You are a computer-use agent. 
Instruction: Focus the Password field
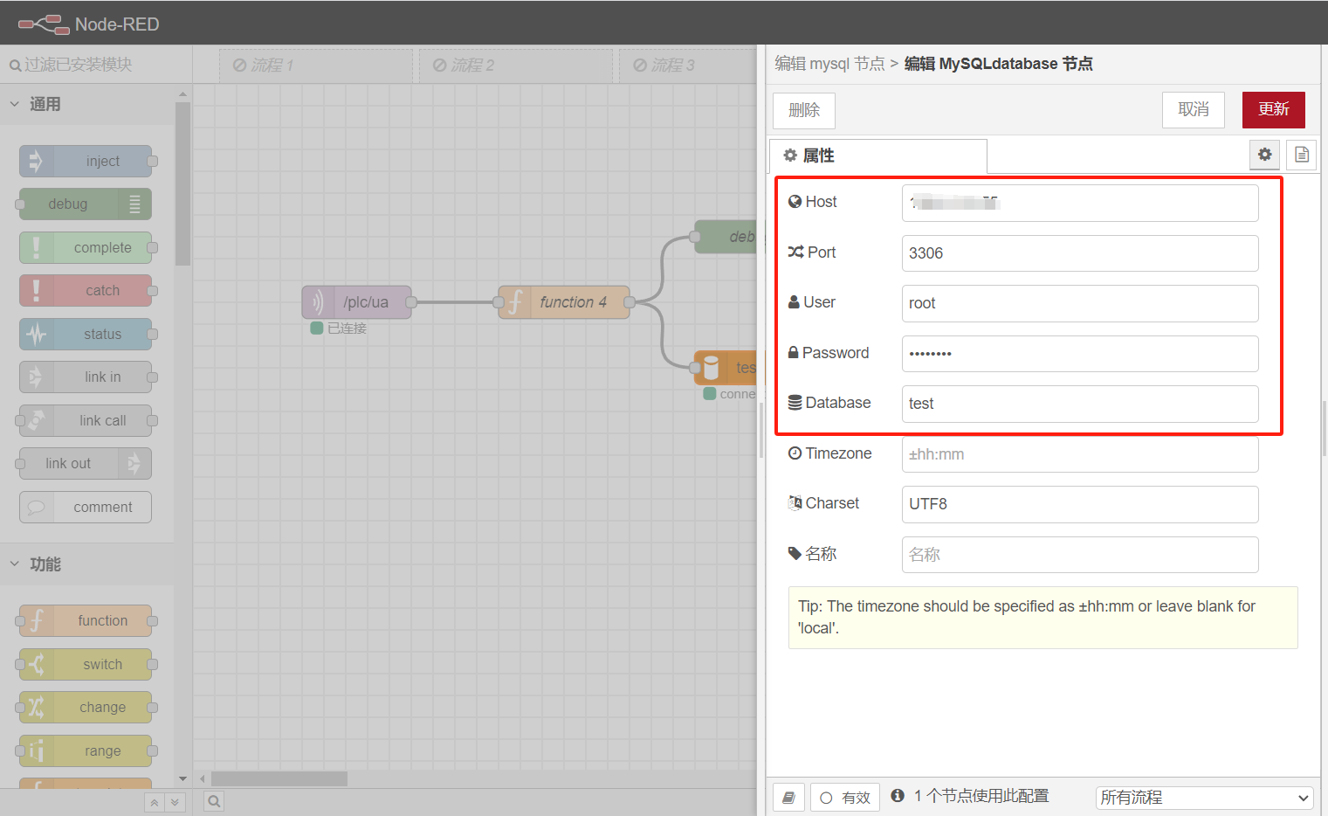pyautogui.click(x=1080, y=354)
